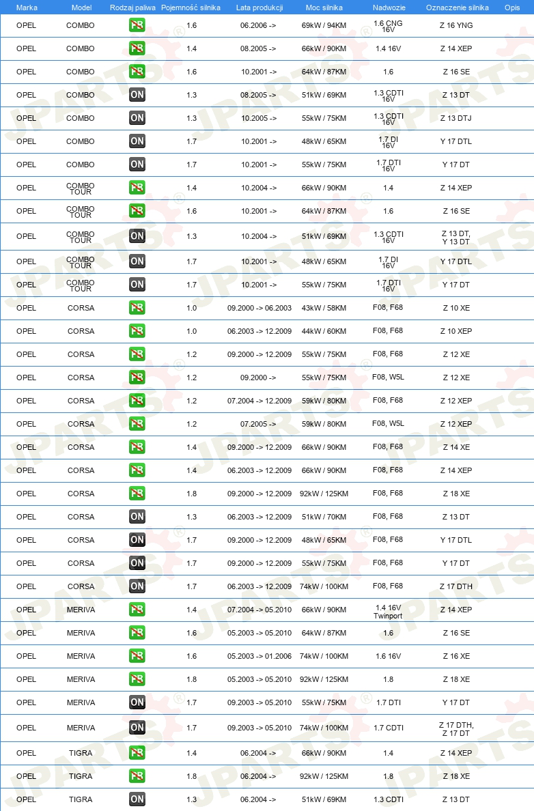Click power 92kW / 125KM in Tigra row
This screenshot has width=534, height=811.
coord(324,776)
